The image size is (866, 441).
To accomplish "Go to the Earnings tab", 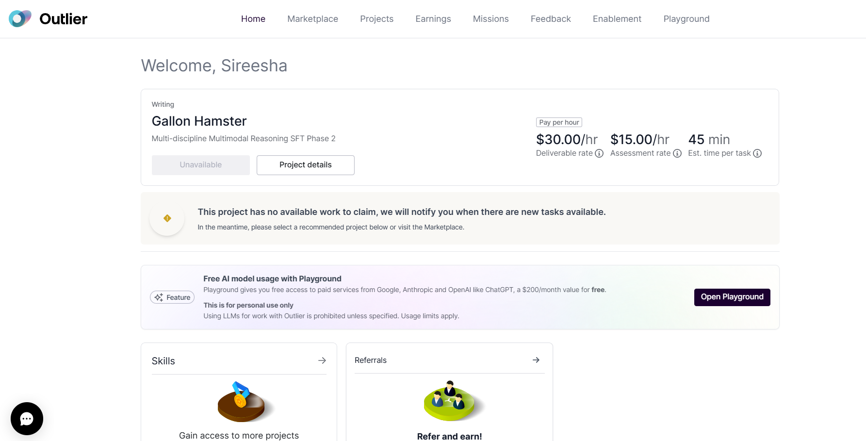I will 433,19.
